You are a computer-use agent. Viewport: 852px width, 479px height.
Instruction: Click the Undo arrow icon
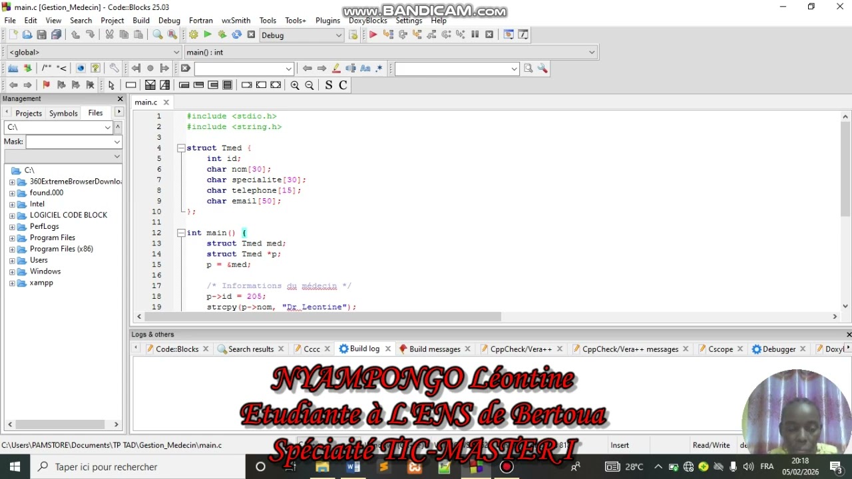75,35
